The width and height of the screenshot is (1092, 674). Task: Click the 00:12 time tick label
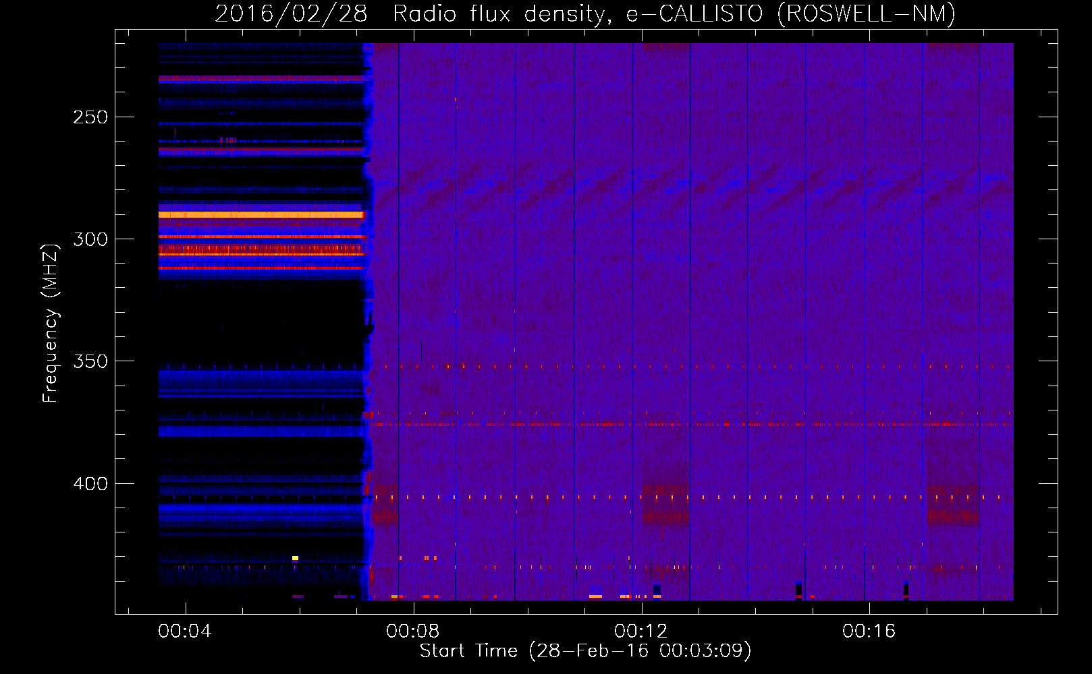[640, 632]
